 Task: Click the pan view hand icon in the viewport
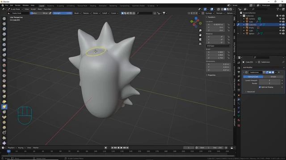coord(200,35)
